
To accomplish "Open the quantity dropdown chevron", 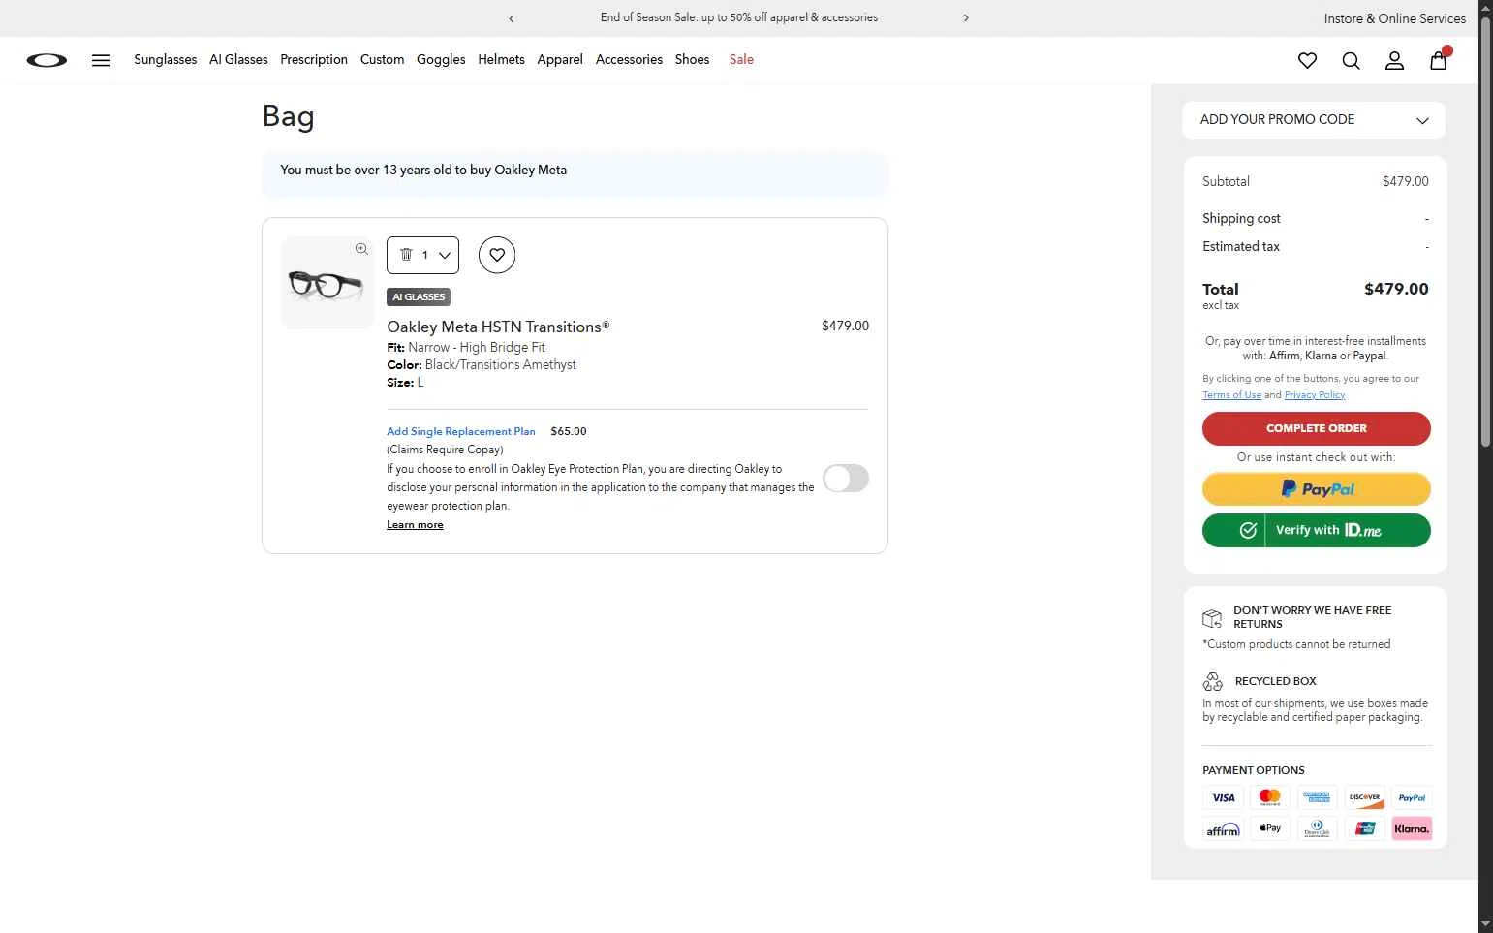I will (x=445, y=256).
